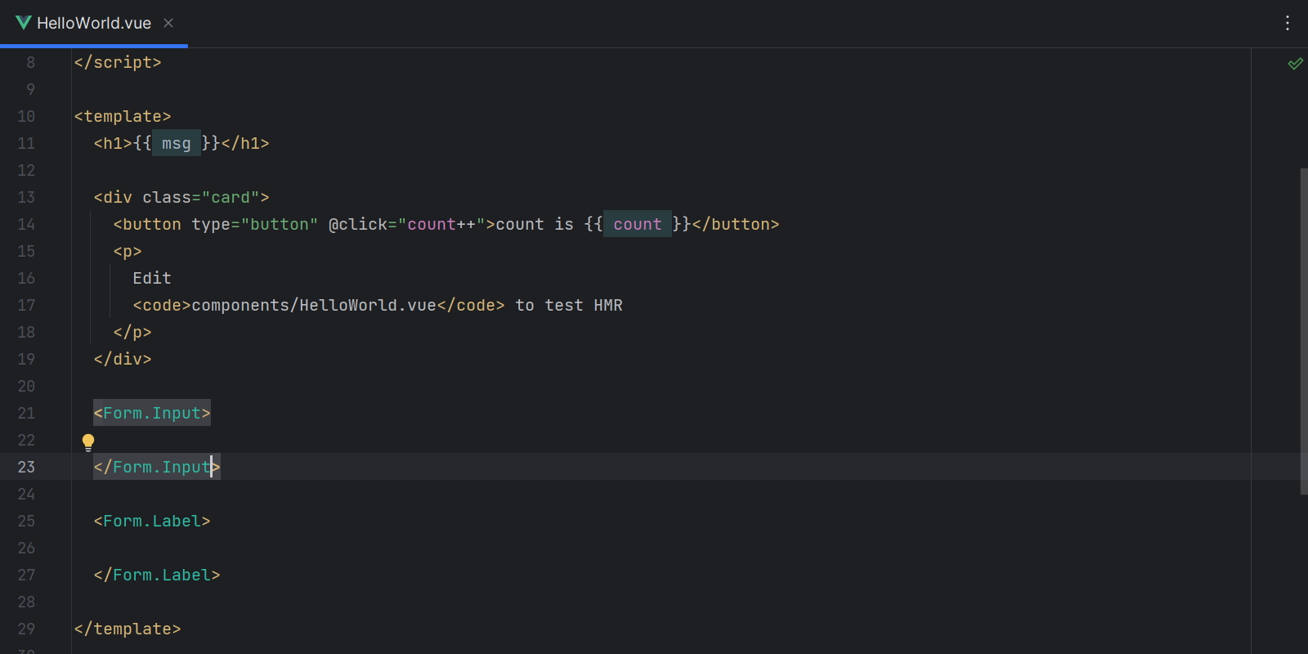Click the closing Form.Input tag

tap(156, 467)
